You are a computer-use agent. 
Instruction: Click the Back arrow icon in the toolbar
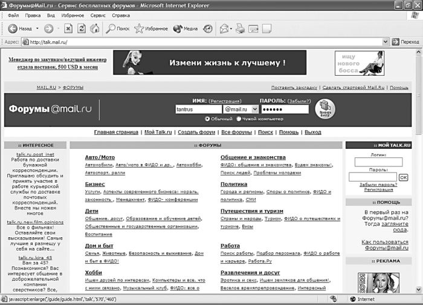[x=13, y=28]
